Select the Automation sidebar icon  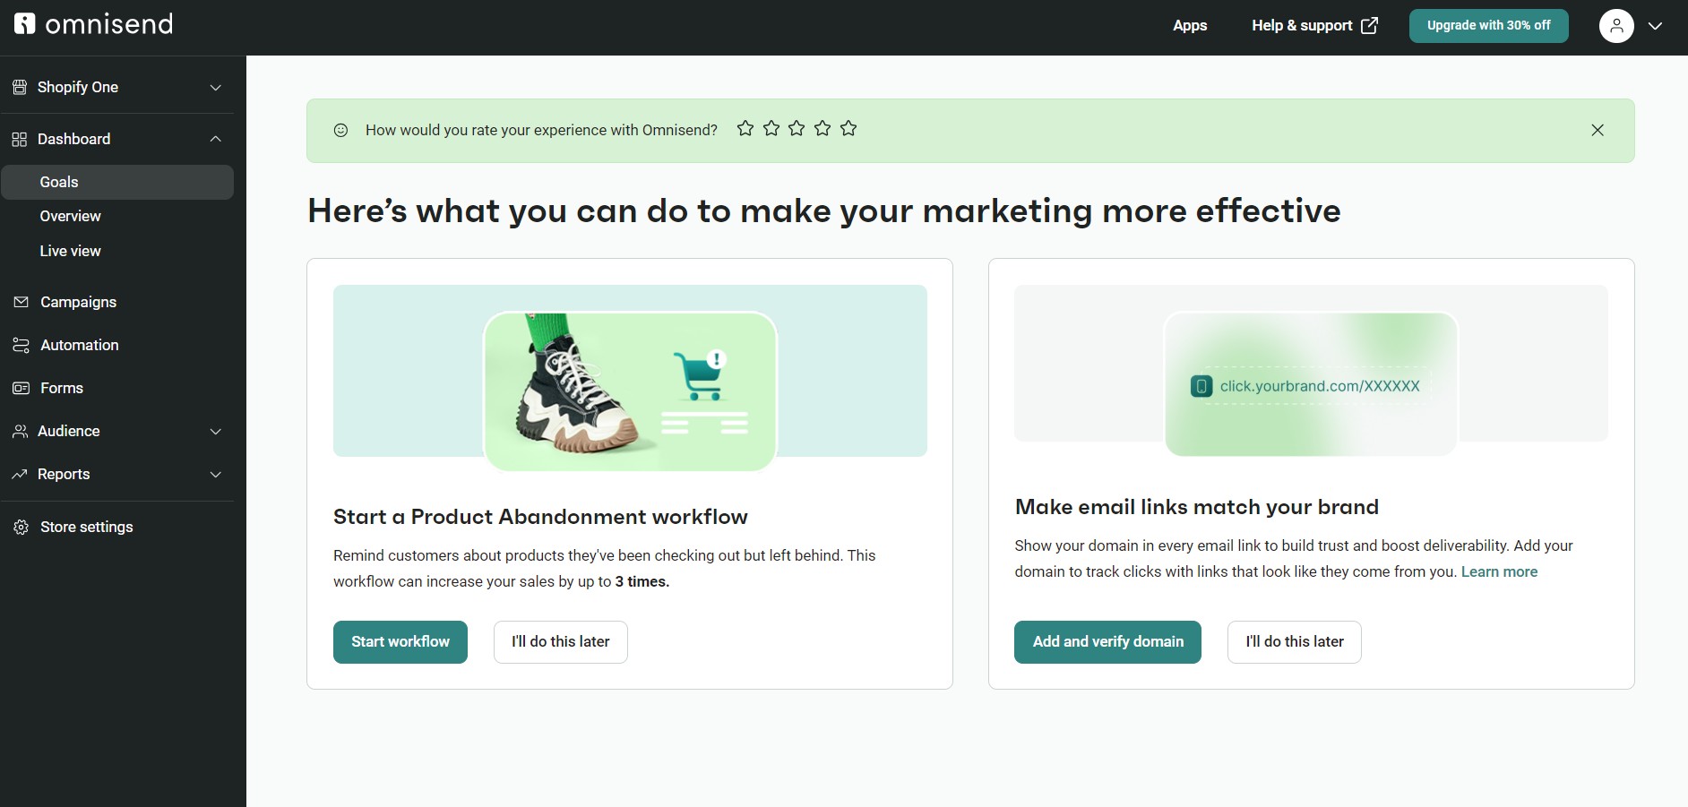[x=20, y=345]
